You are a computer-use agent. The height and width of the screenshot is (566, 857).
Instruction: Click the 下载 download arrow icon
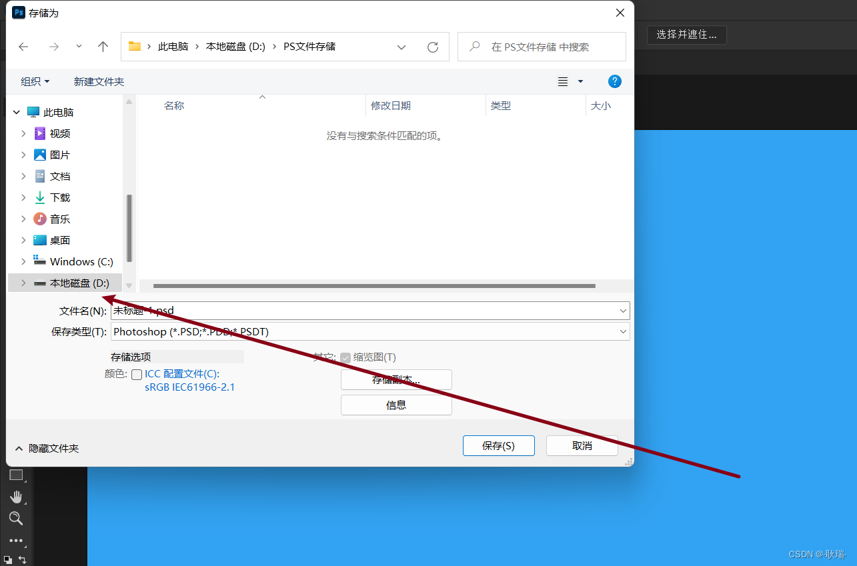pyautogui.click(x=40, y=197)
